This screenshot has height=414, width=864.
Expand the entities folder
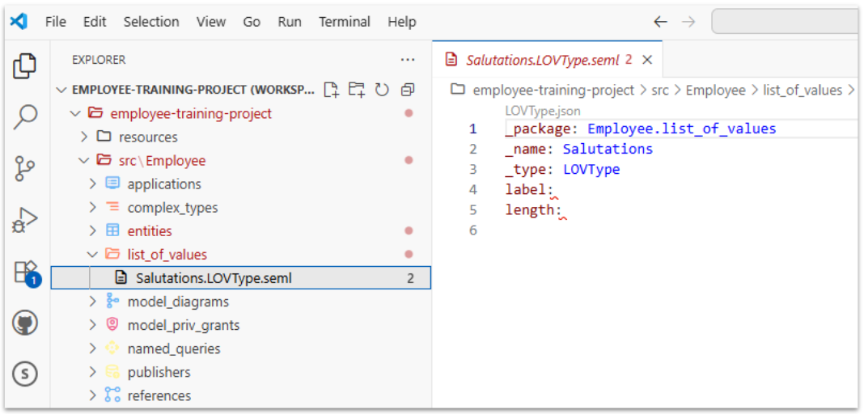pos(93,231)
